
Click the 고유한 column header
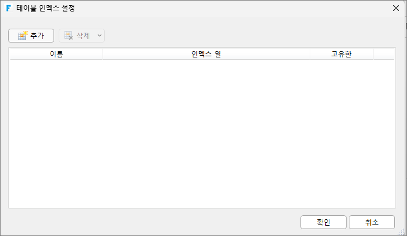pos(341,54)
